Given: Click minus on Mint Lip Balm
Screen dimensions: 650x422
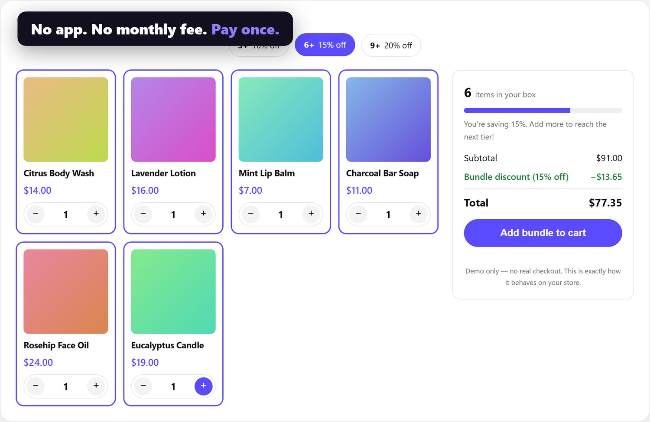Looking at the screenshot, I should (x=250, y=214).
